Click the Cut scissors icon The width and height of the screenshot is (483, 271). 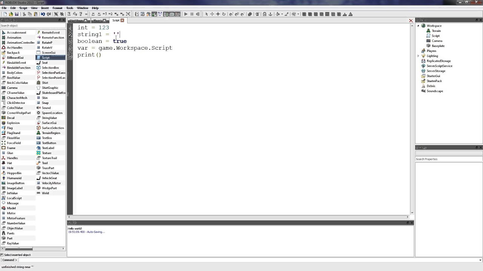pos(24,14)
